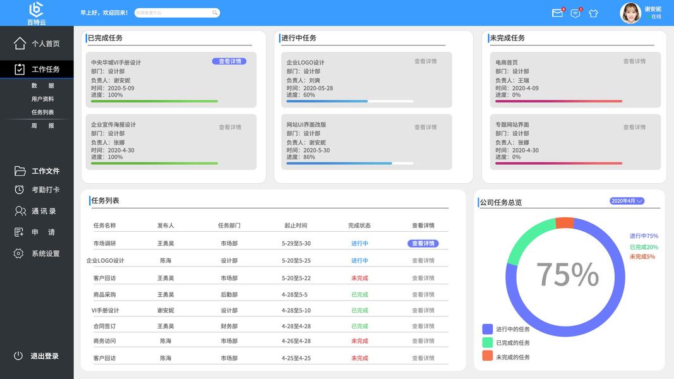
Task: Open 用户资料 submenu item
Action: [x=42, y=99]
